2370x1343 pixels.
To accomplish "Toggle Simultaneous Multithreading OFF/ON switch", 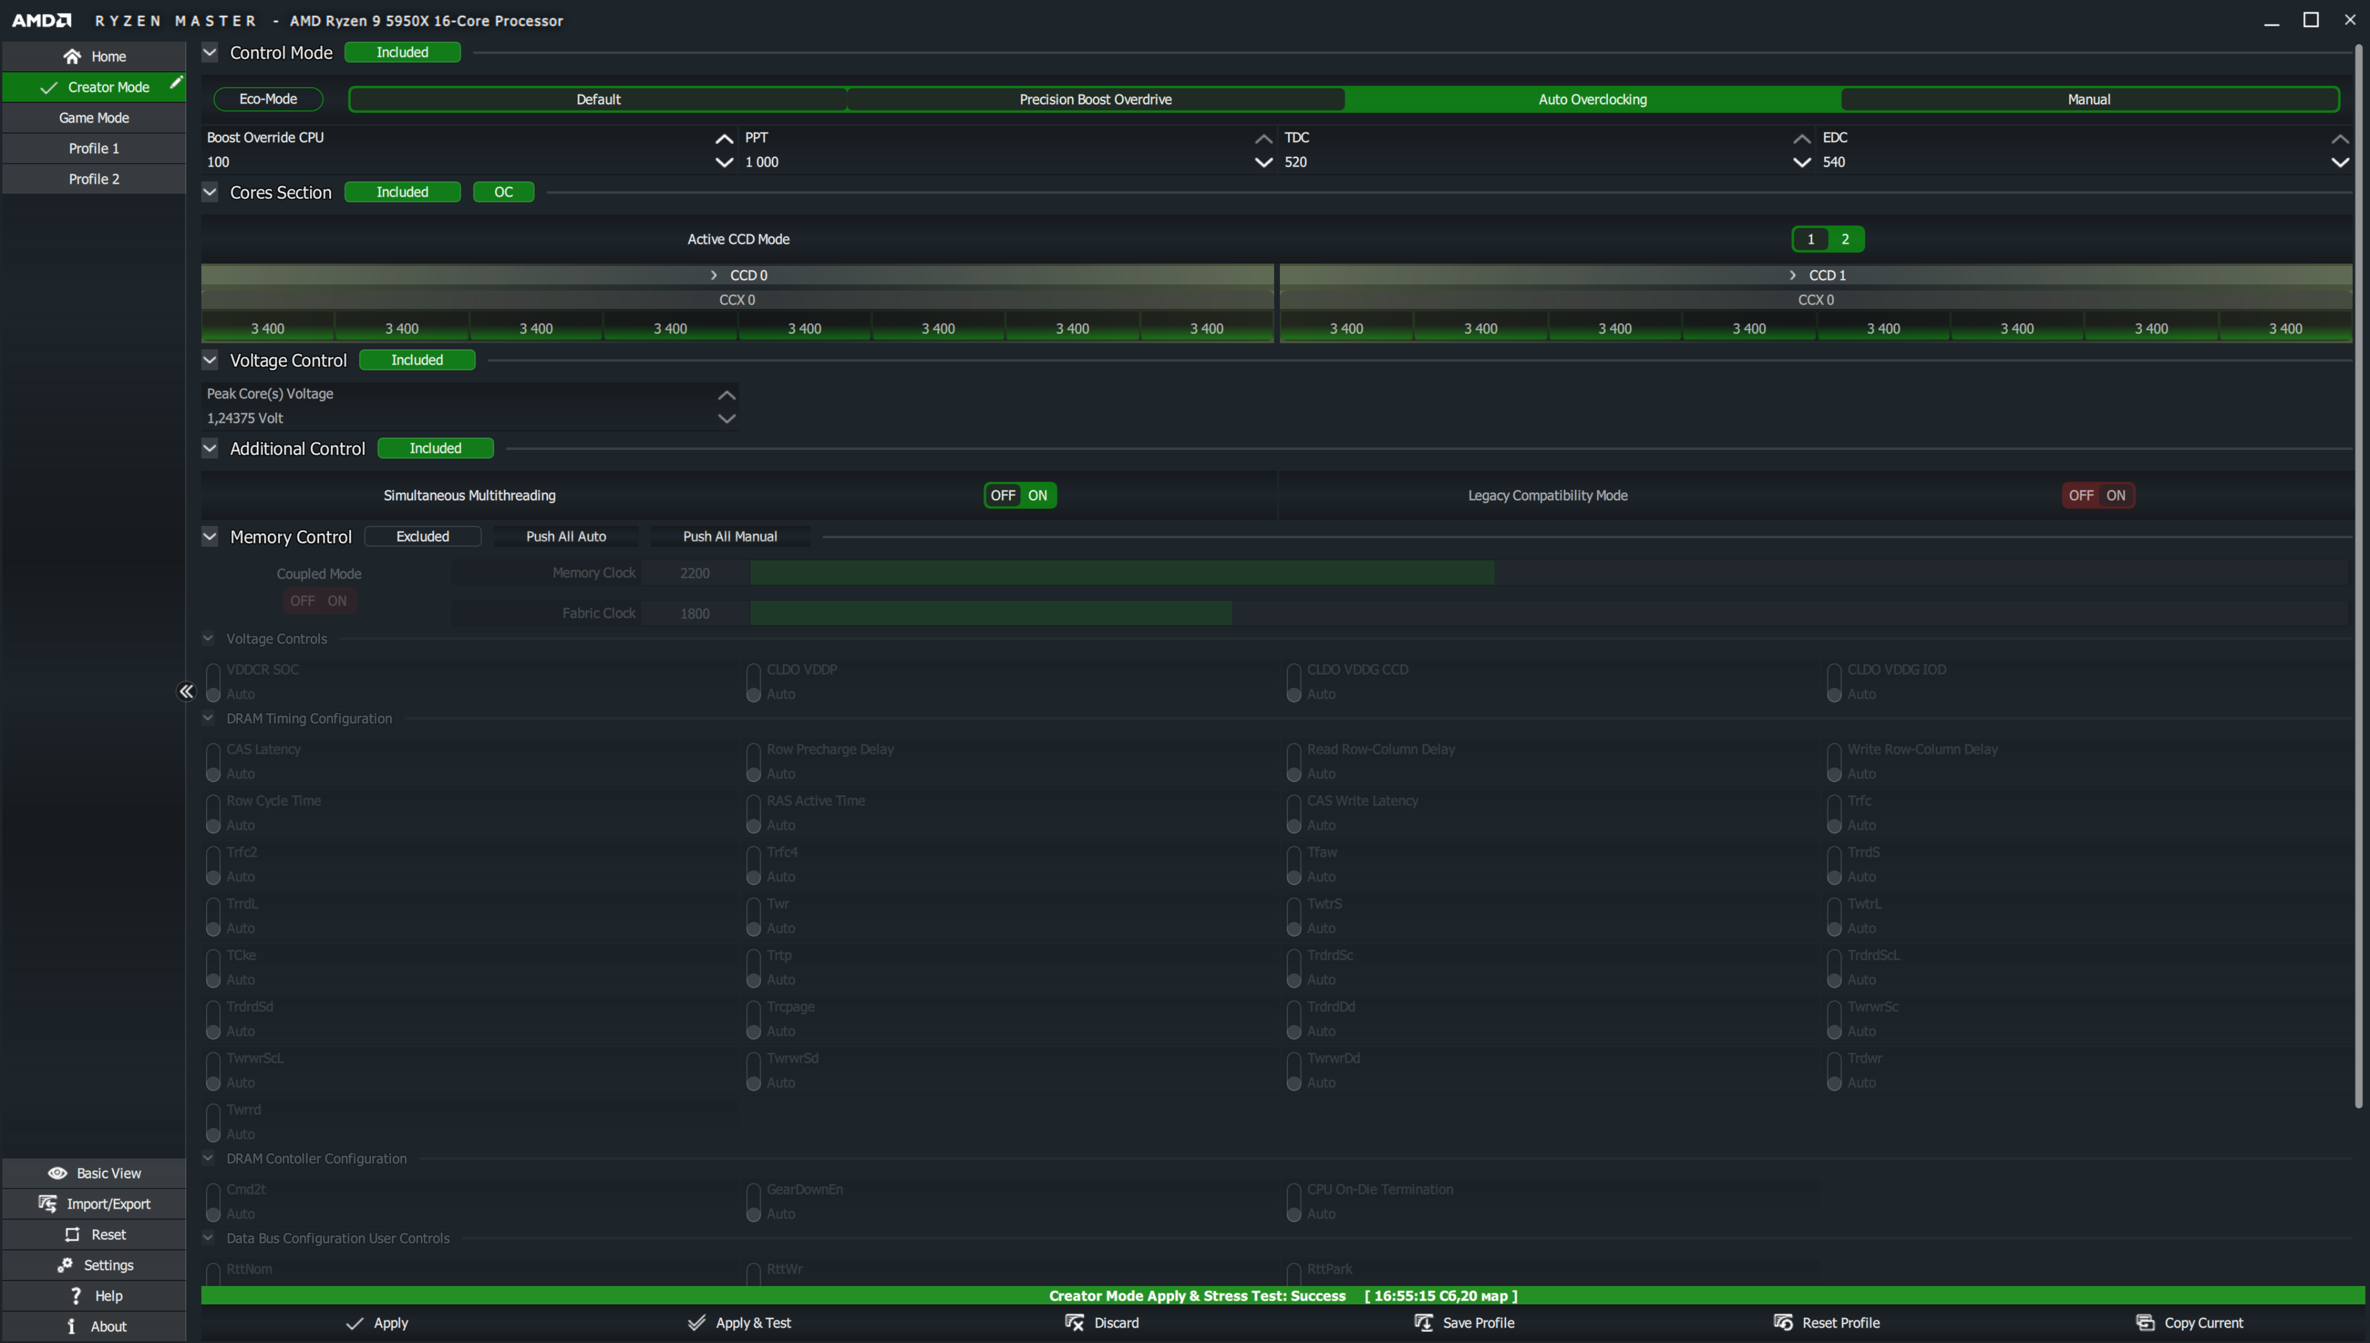I will 1019,495.
